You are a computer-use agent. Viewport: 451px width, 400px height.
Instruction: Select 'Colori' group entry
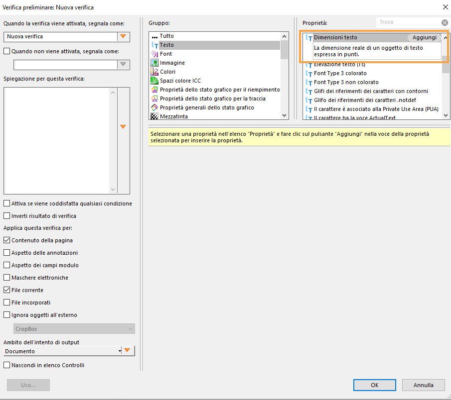(x=167, y=72)
